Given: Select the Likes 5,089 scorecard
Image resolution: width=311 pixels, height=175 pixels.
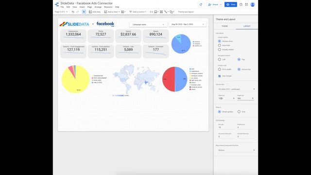Looking at the screenshot, I should [x=128, y=51].
